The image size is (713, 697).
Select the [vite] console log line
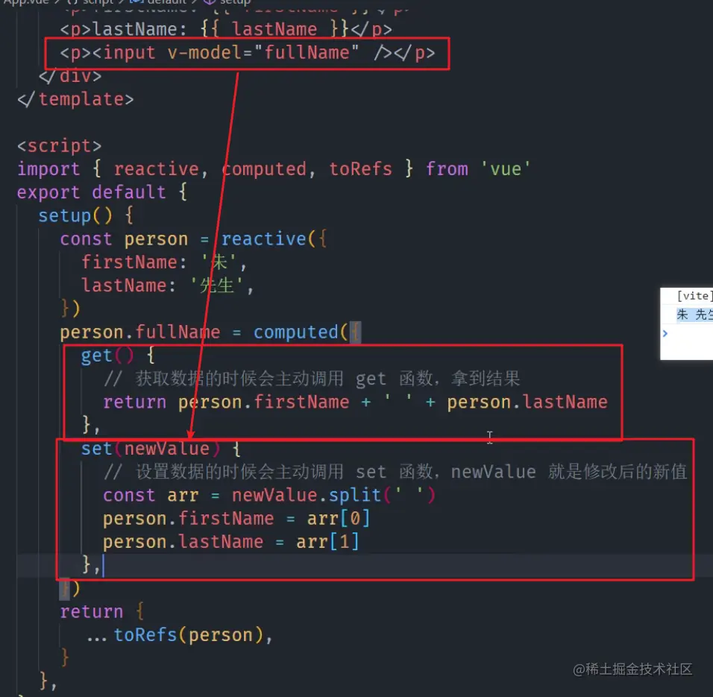(694, 296)
